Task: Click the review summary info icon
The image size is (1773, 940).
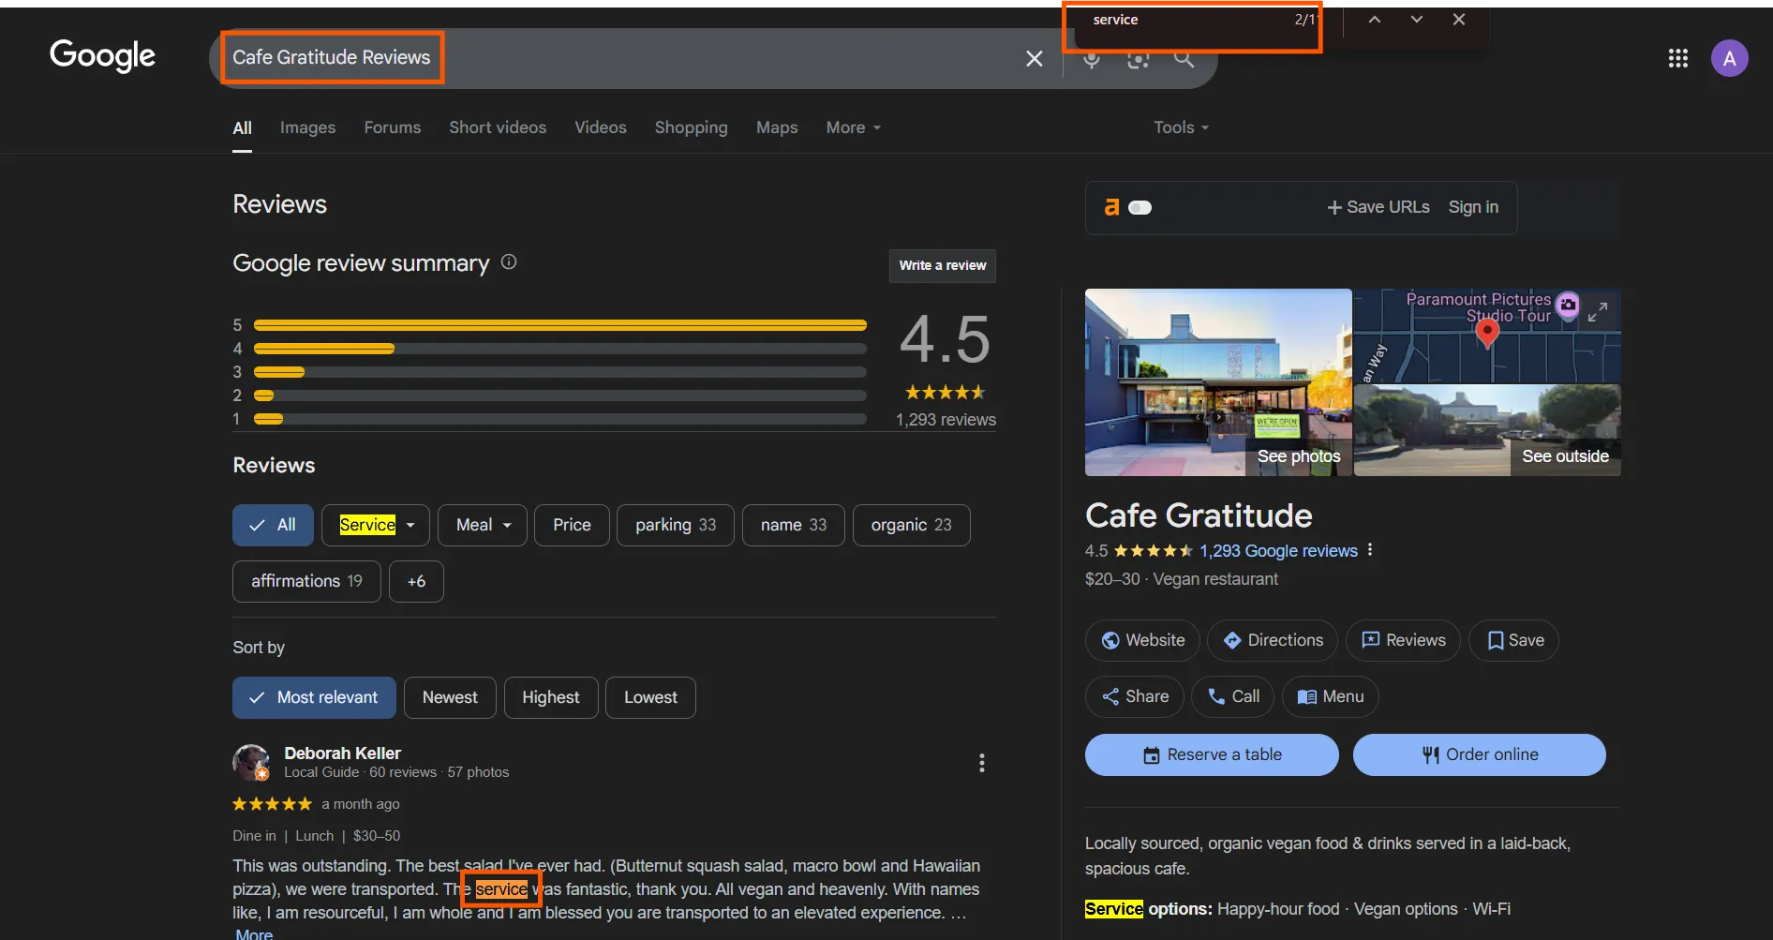Action: click(509, 262)
